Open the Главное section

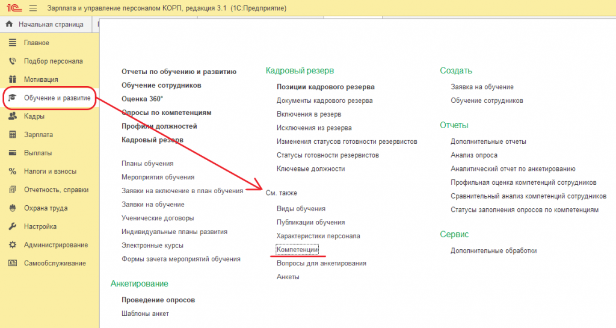click(37, 43)
